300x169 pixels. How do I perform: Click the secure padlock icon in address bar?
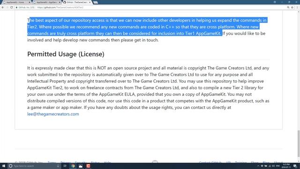pos(17,8)
